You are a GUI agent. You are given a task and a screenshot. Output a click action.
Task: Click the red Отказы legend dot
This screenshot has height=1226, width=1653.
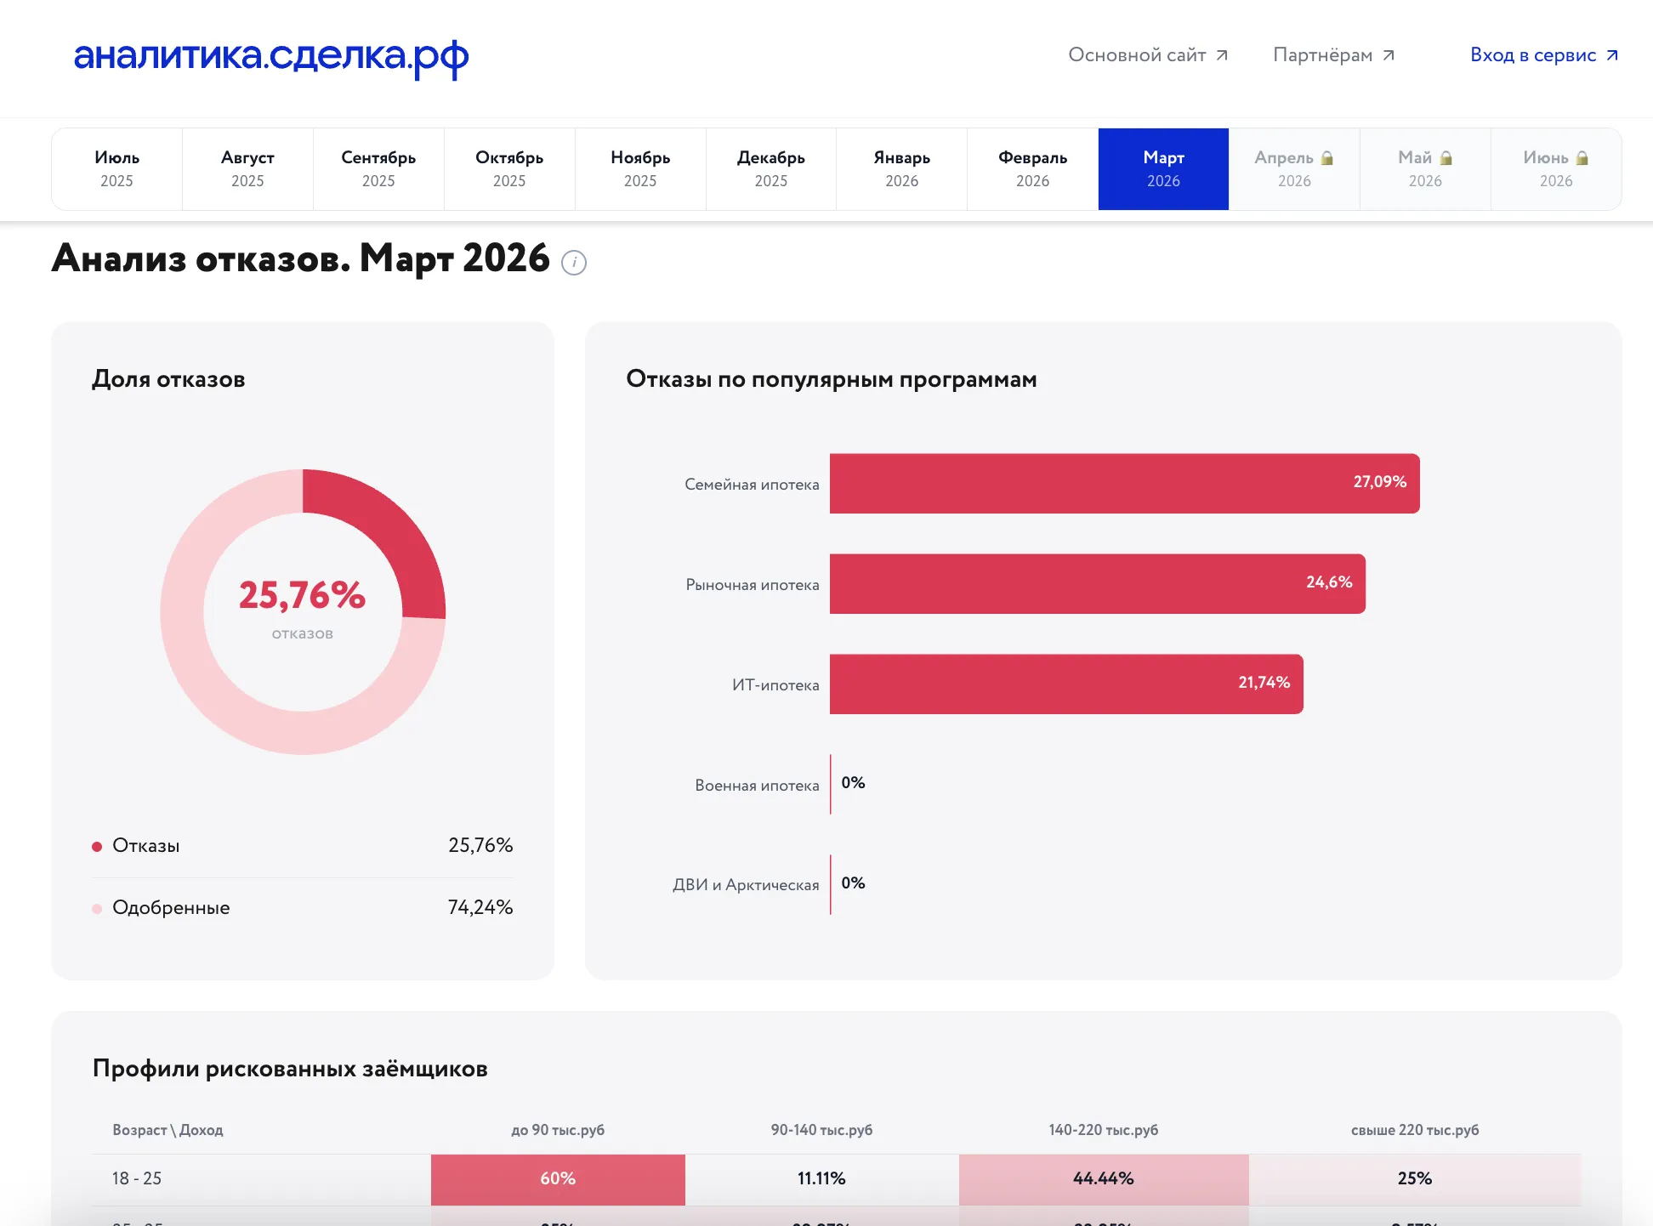(97, 847)
